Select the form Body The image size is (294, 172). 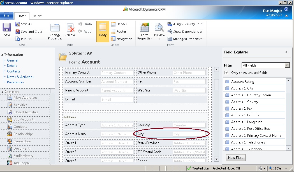[103, 31]
